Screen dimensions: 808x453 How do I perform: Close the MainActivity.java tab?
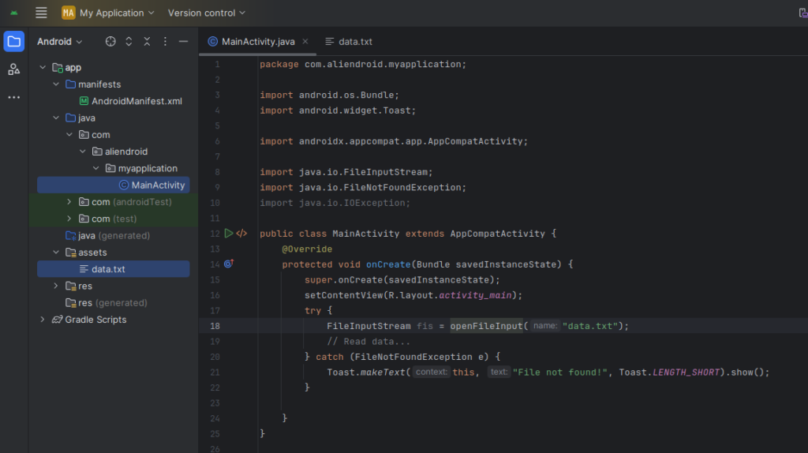[305, 41]
